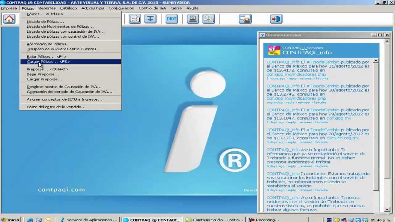The image size is (395, 222).
Task: Choose Listado de Pólizas... entry
Action: (x=71, y=22)
